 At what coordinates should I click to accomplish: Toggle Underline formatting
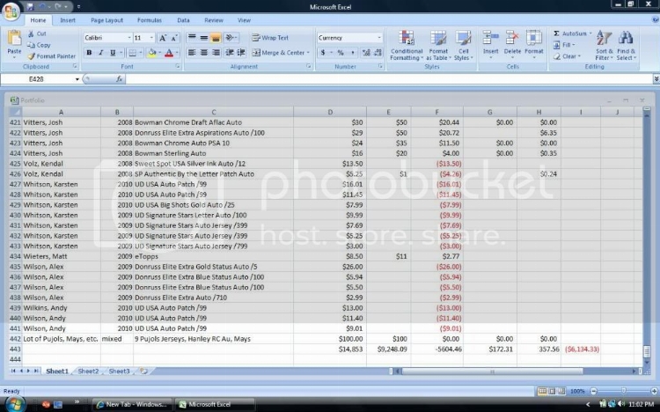[x=113, y=53]
